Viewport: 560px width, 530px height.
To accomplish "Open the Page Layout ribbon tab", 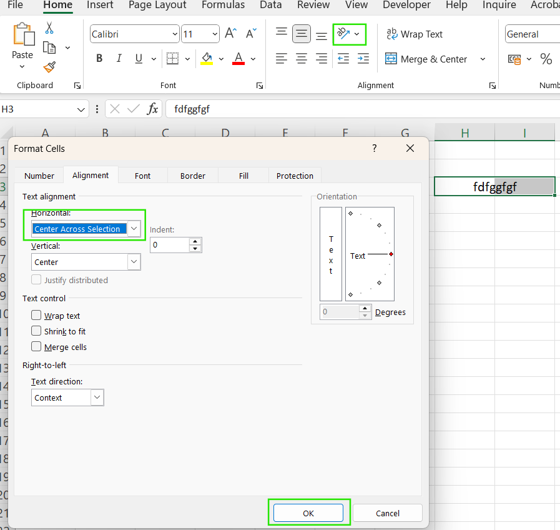I will [x=157, y=5].
